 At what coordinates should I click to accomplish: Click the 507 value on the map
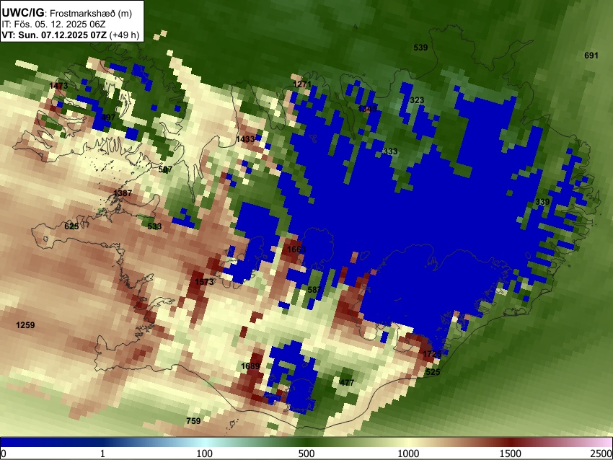point(165,169)
